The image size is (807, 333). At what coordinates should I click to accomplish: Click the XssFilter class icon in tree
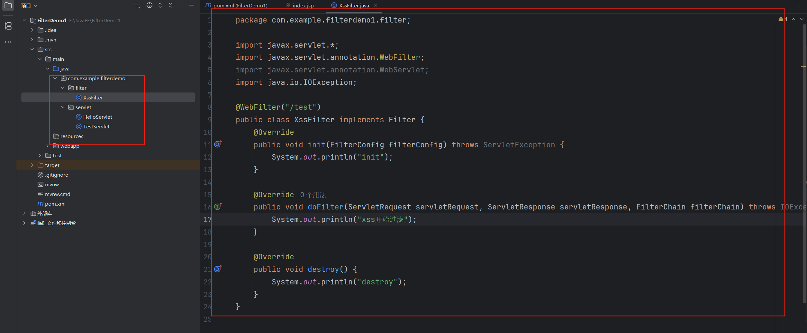pos(79,97)
